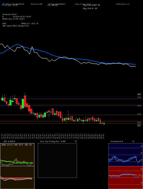Select the 'Intra Day Trading Price' panel title
Viewport: 143px width, 189px height.
[50, 141]
